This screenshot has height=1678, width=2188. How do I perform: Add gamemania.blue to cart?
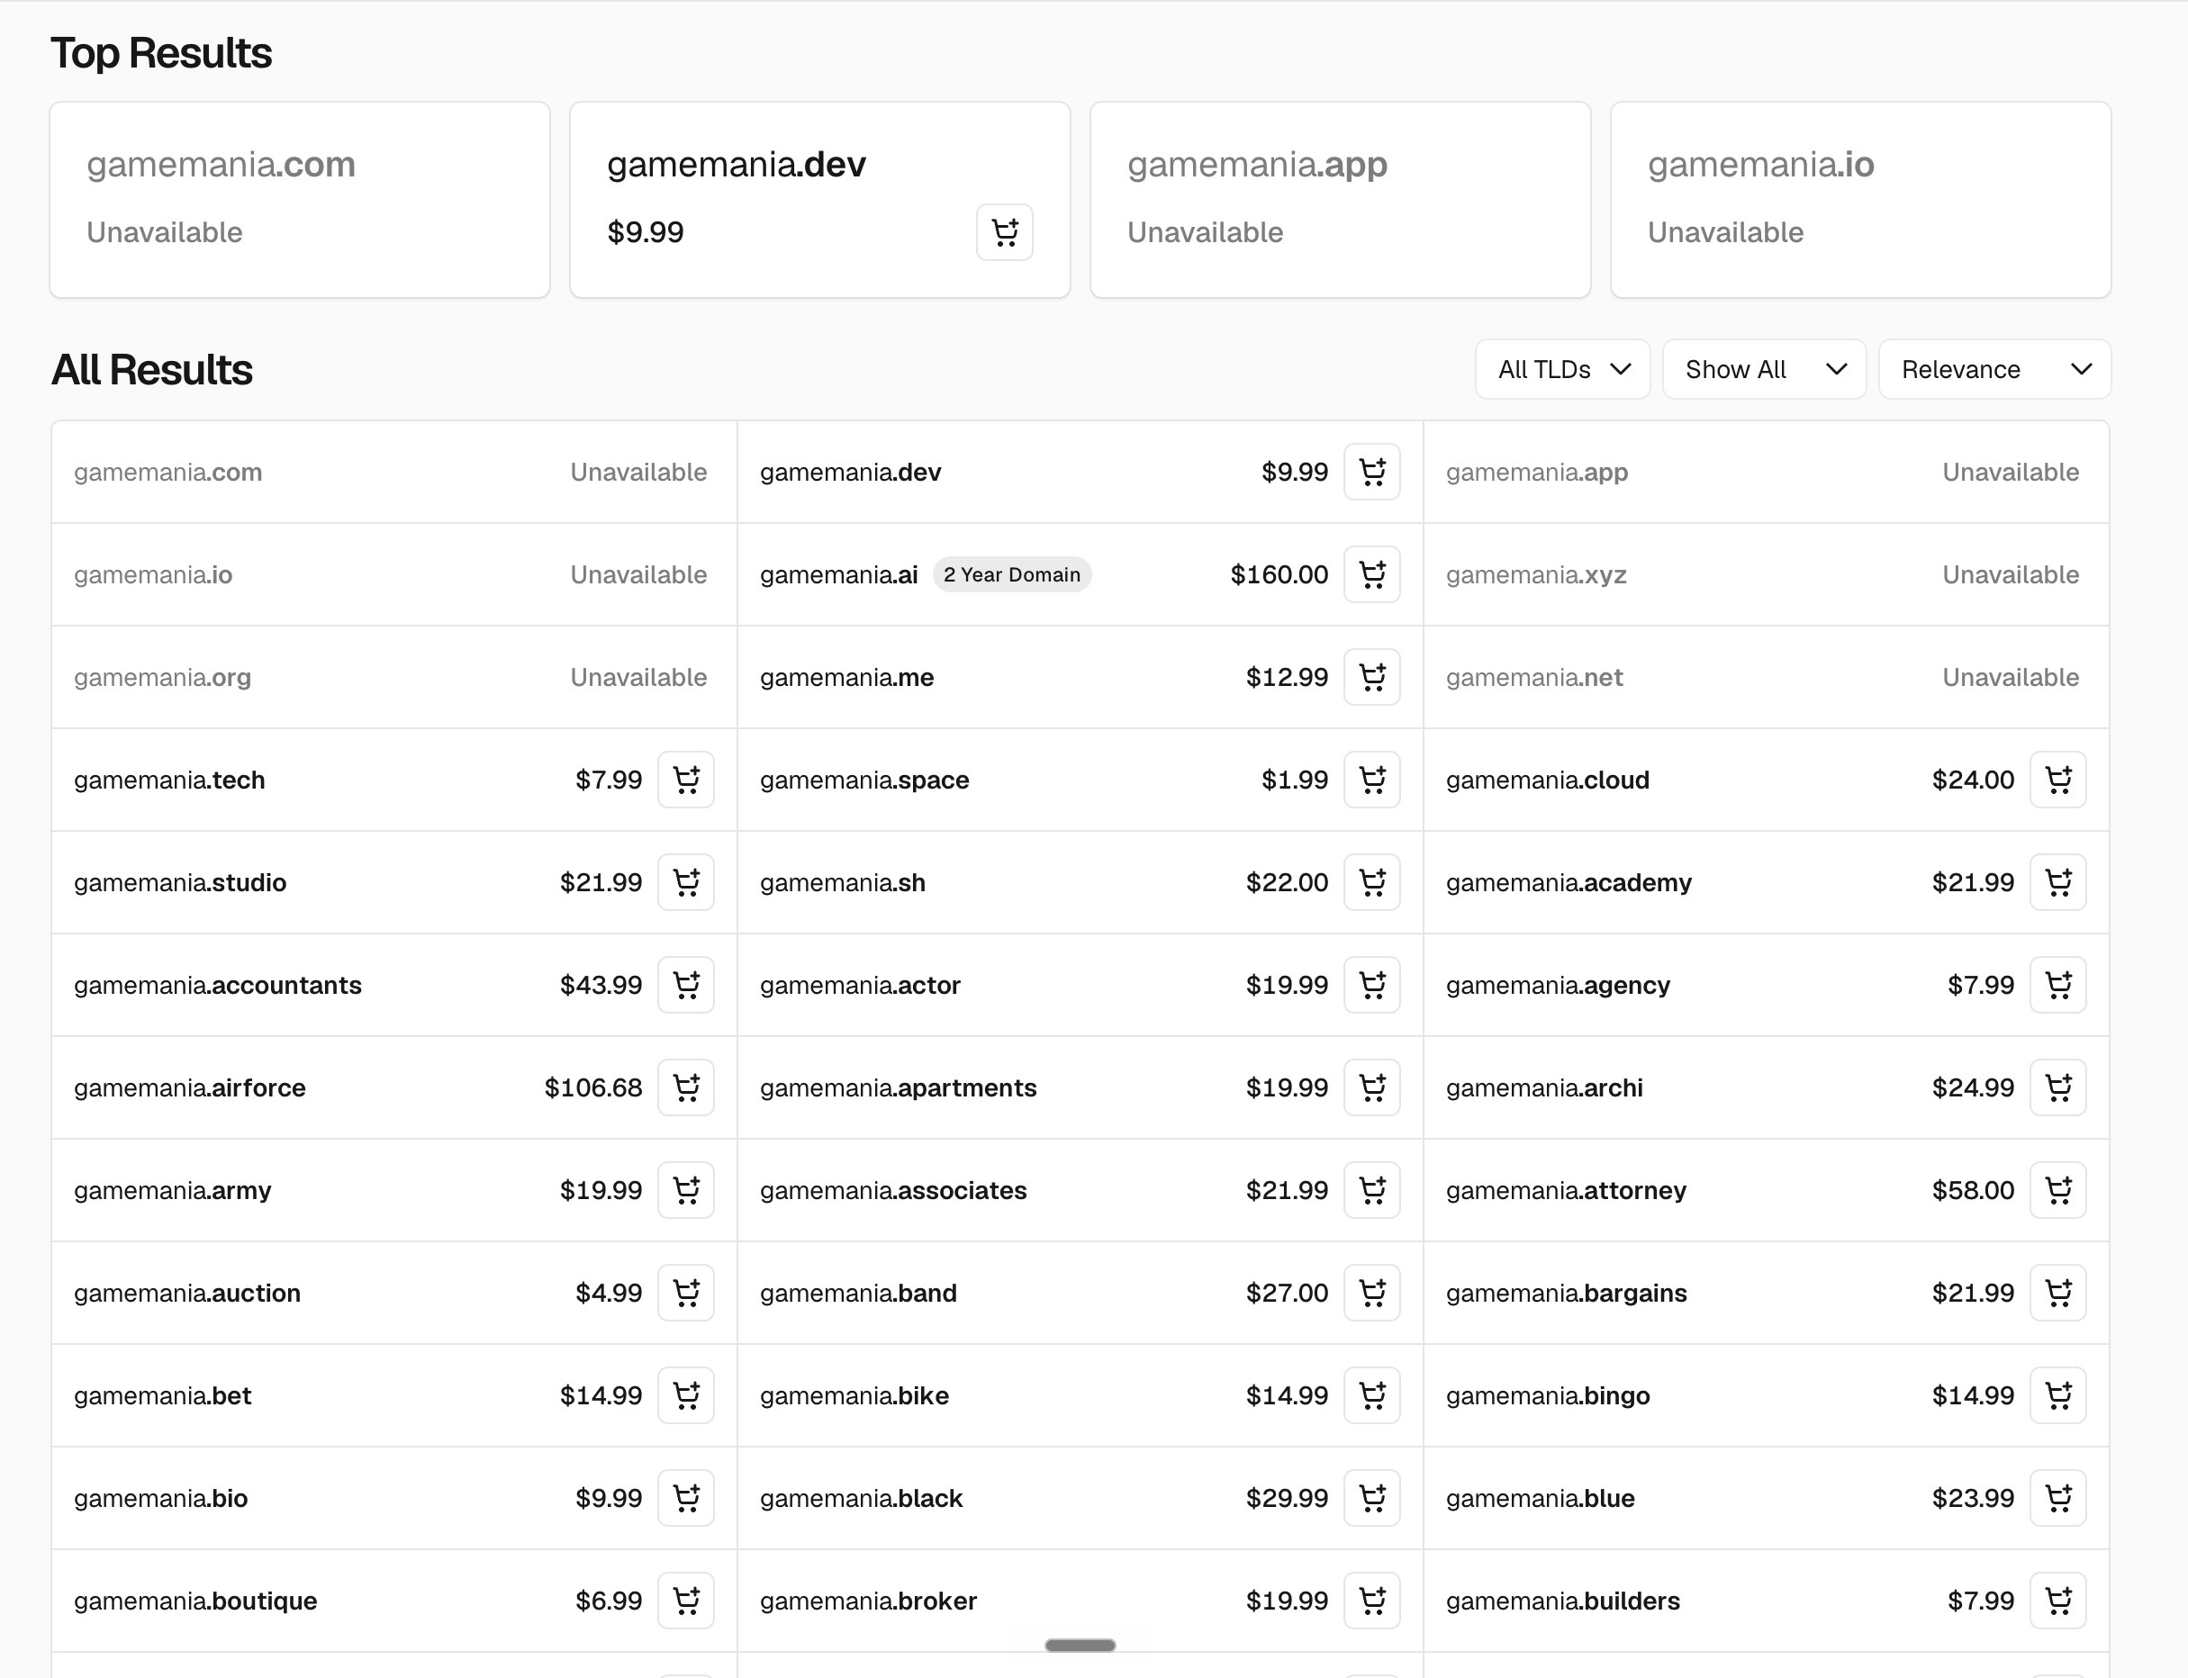coord(2058,1498)
